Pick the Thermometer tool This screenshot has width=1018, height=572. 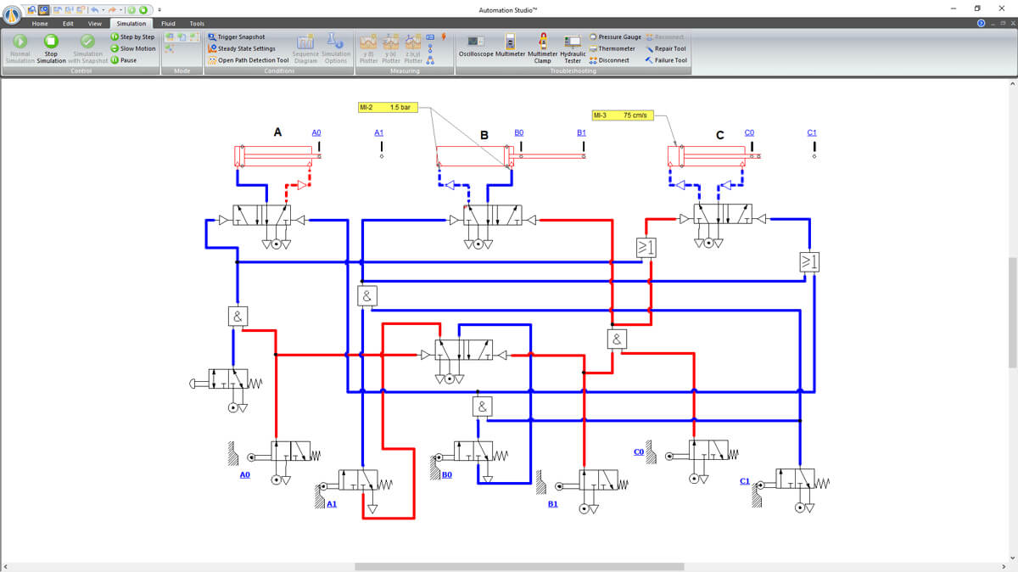point(612,48)
